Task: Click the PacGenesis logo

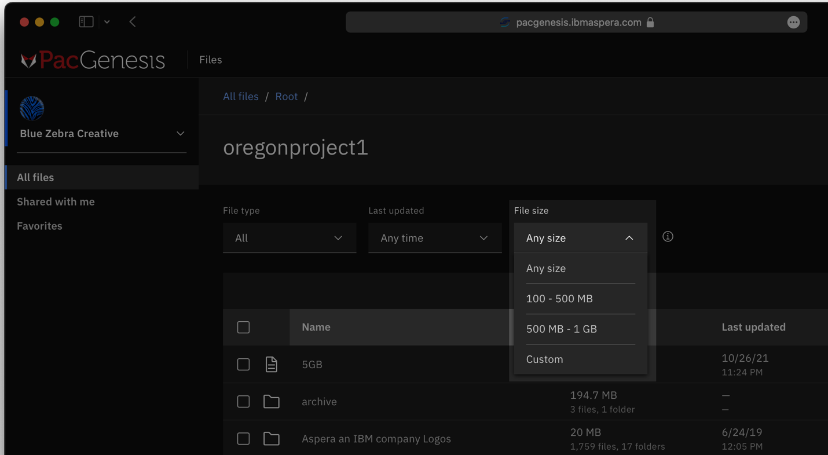Action: coord(93,60)
